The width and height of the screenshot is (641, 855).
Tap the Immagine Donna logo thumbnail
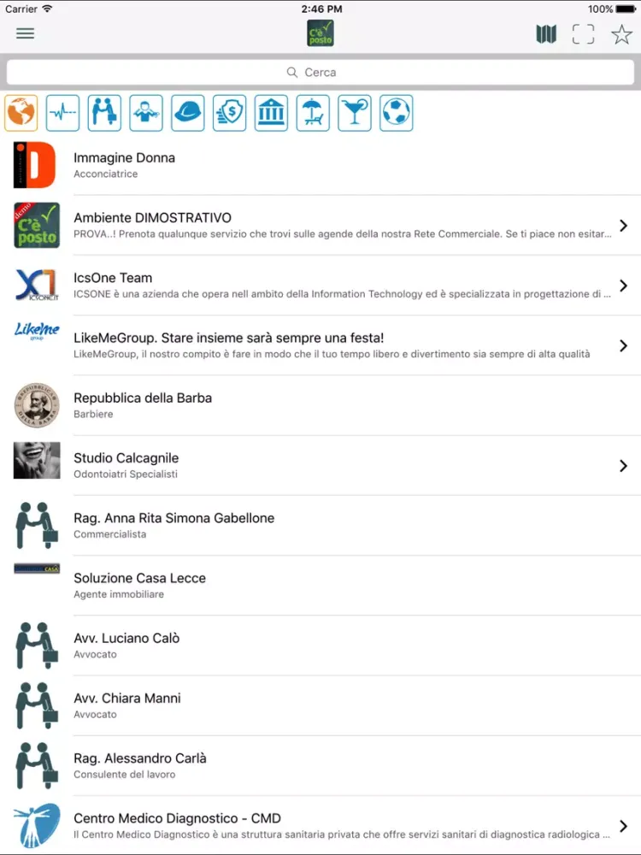[x=35, y=165]
